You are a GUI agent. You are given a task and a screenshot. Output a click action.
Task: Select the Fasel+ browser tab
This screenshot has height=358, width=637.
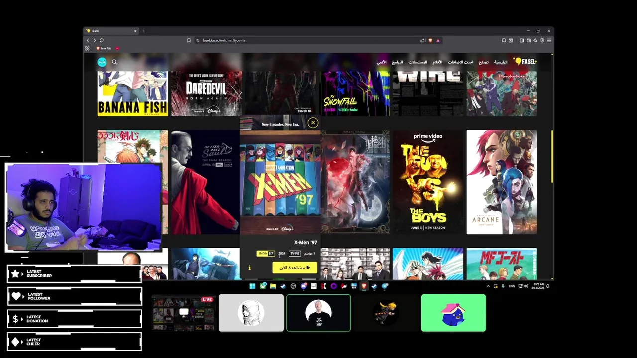pyautogui.click(x=110, y=31)
